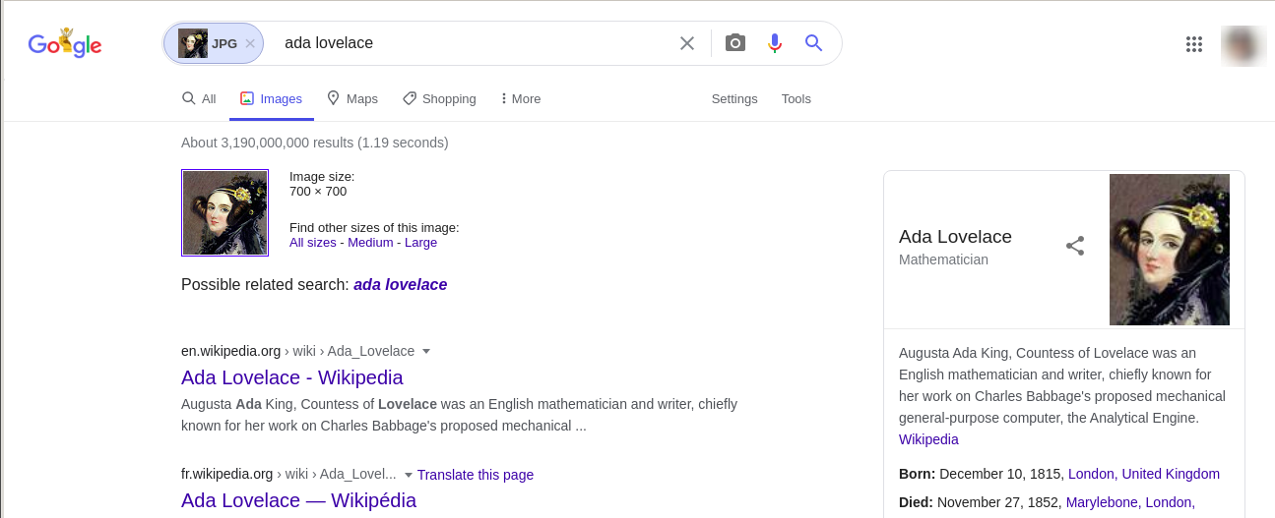Clear the search box text
The image size is (1275, 518).
tap(687, 43)
